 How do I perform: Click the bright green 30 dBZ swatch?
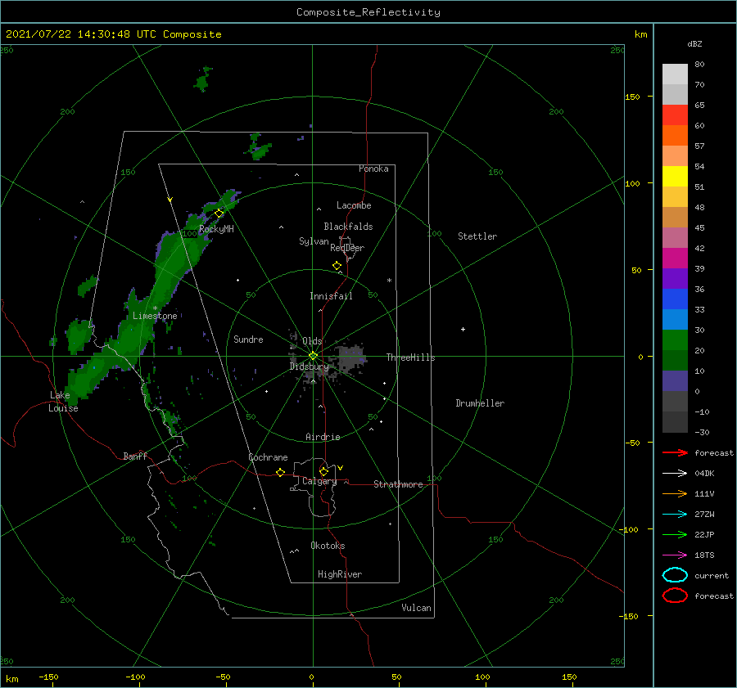[675, 340]
